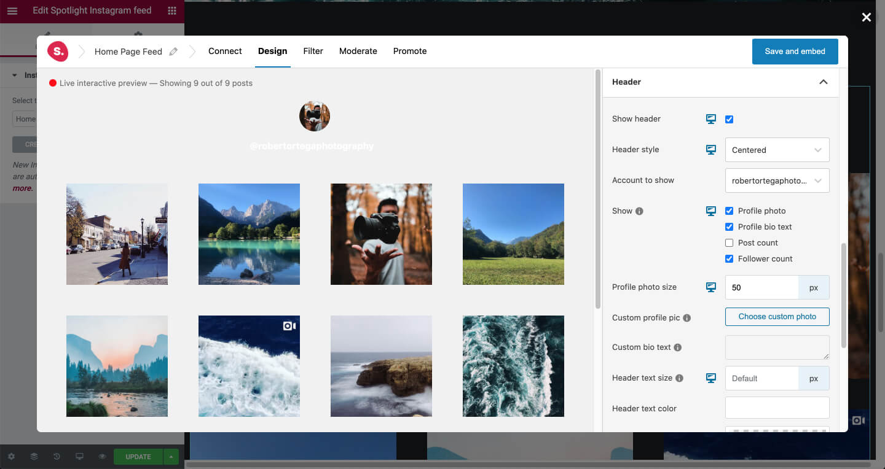Click the preview panel vertical scrollbar

[598, 189]
